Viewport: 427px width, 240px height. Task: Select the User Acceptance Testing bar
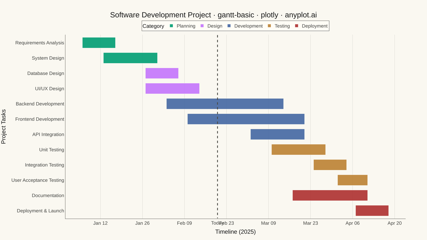[353, 180]
